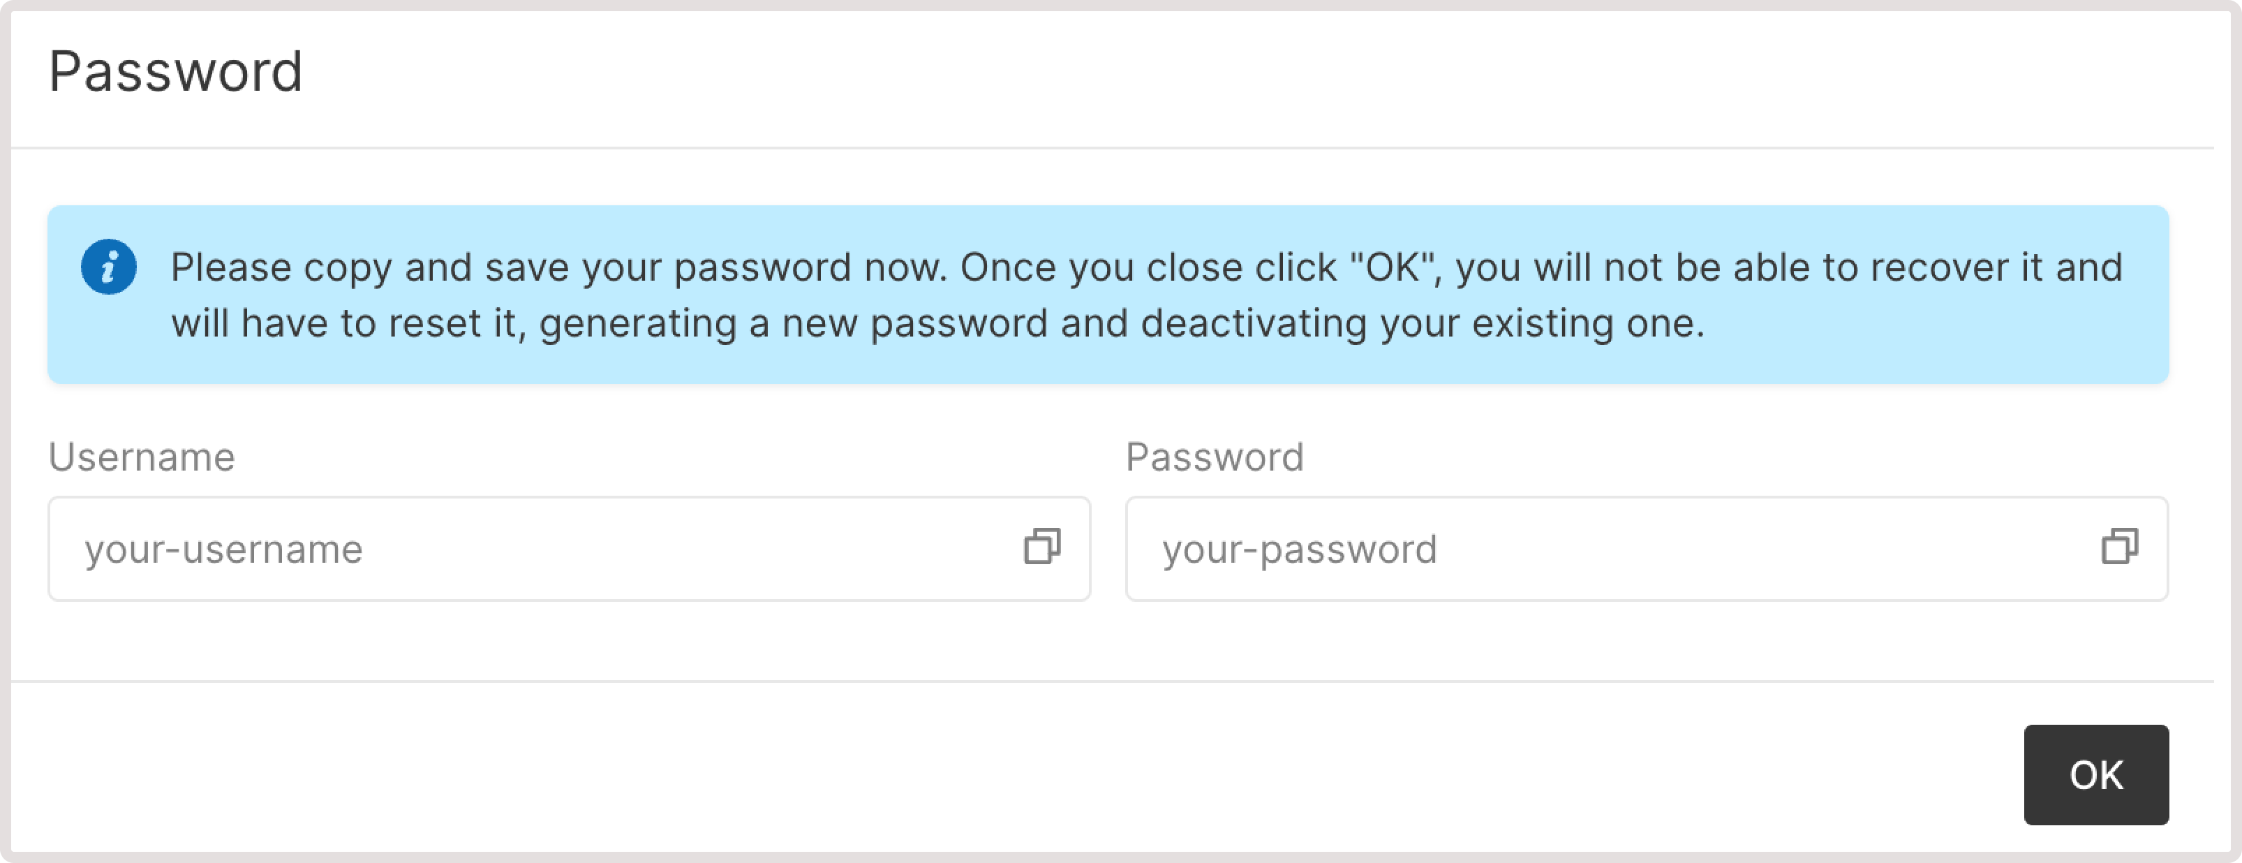Click the blue info alert banner

click(x=1108, y=295)
